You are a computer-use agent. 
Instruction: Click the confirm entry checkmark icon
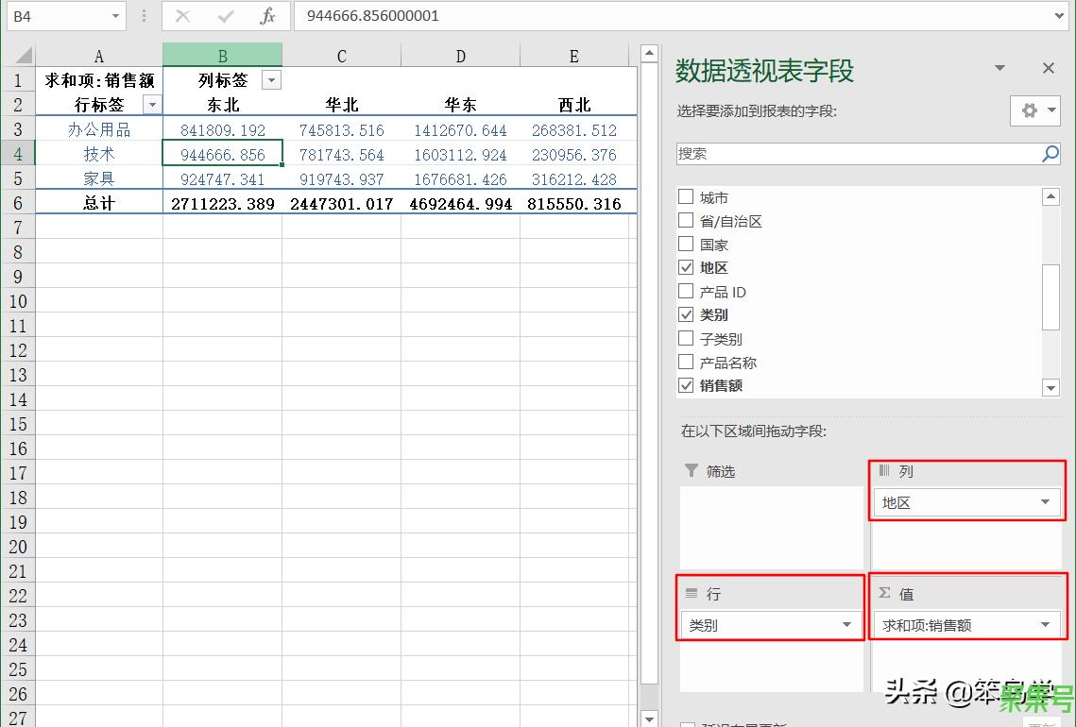coord(225,16)
